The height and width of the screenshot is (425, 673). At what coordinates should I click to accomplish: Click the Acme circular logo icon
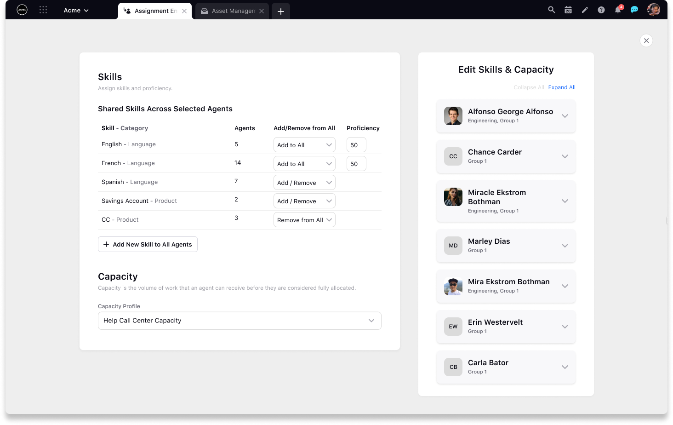click(x=22, y=9)
